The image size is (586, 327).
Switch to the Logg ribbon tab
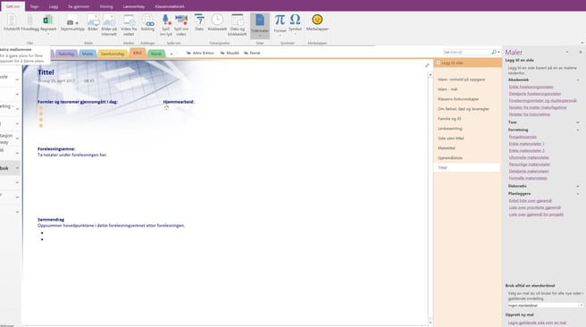[54, 6]
